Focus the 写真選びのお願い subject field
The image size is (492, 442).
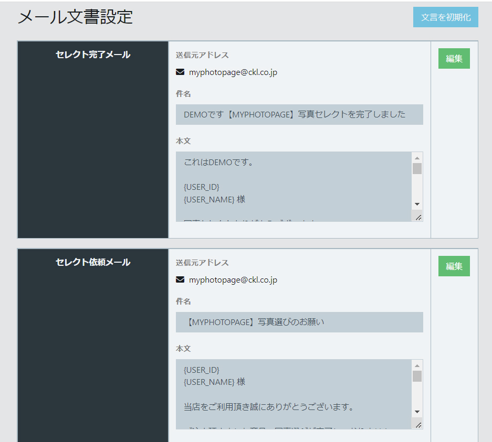tap(299, 322)
